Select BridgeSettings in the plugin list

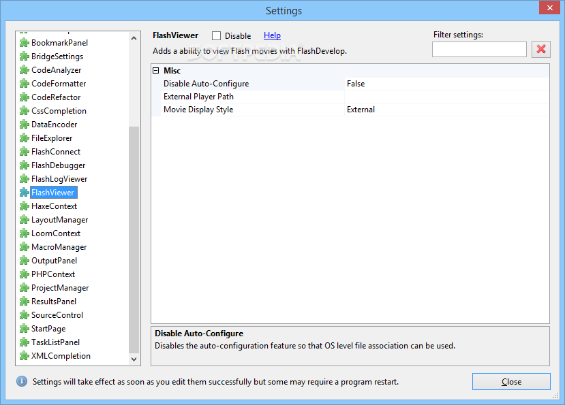tap(57, 56)
